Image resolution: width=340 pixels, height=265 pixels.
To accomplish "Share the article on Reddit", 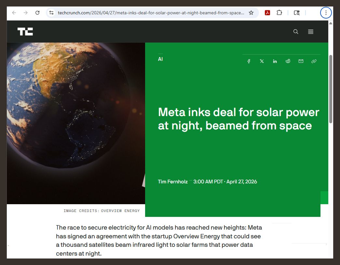I will (x=288, y=61).
